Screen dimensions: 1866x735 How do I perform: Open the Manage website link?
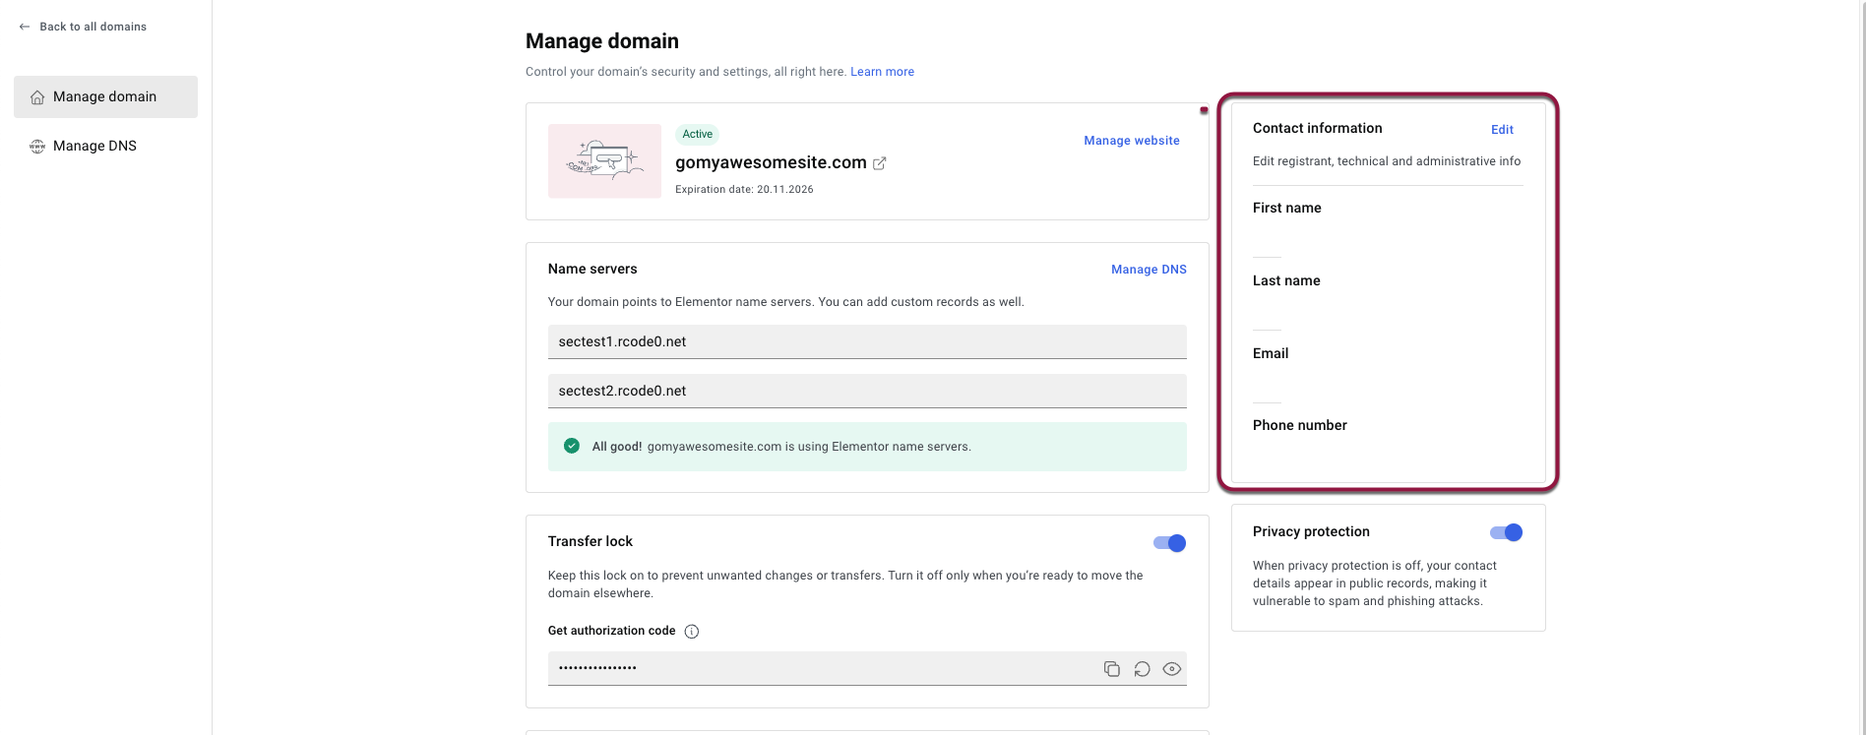(1131, 141)
